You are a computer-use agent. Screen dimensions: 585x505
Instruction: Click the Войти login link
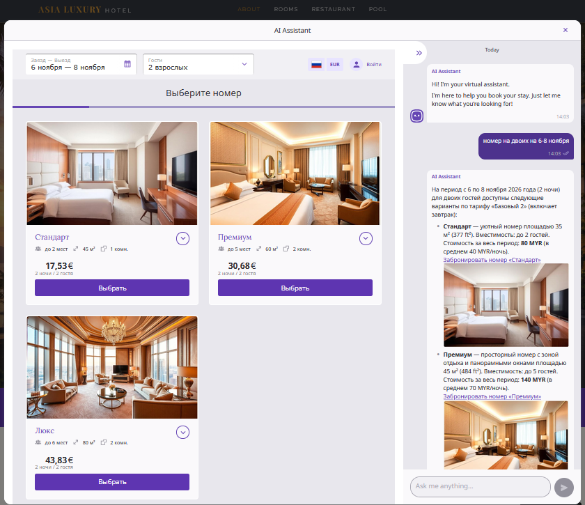[x=374, y=65]
